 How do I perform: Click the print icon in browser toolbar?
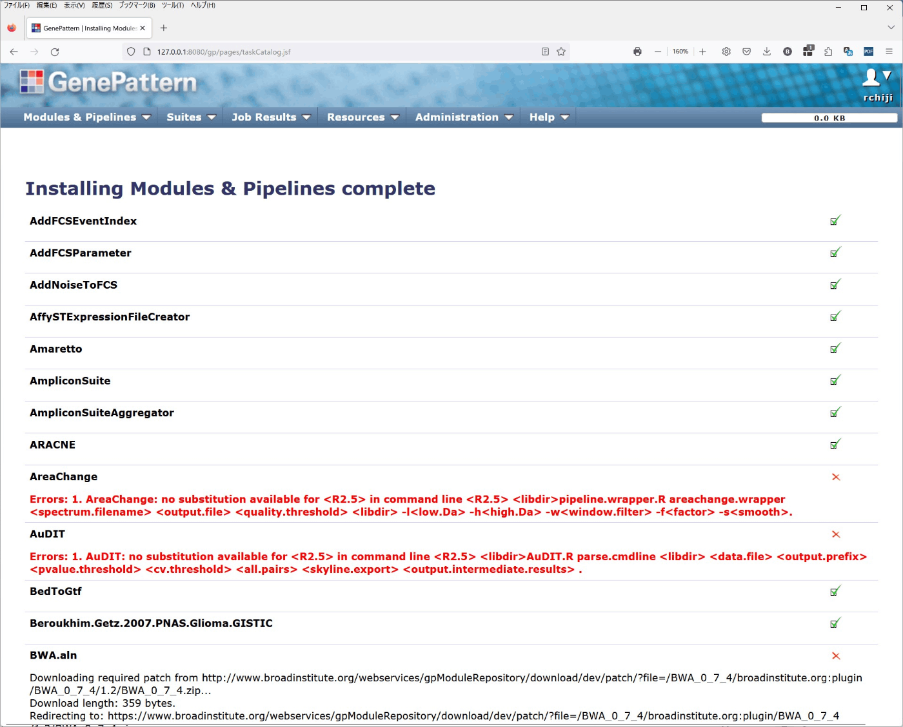[637, 52]
